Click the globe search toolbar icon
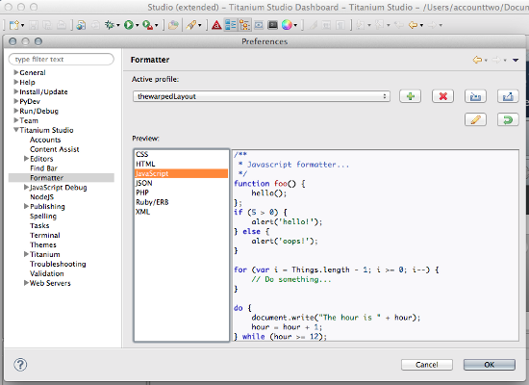Viewport: 529px width, 385px height. click(81, 25)
